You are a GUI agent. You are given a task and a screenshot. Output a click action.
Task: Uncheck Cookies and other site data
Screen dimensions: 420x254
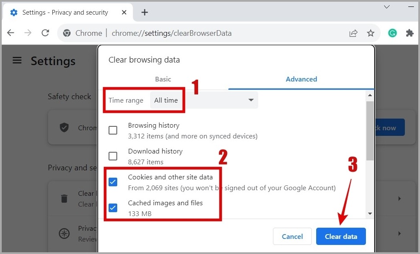click(113, 182)
